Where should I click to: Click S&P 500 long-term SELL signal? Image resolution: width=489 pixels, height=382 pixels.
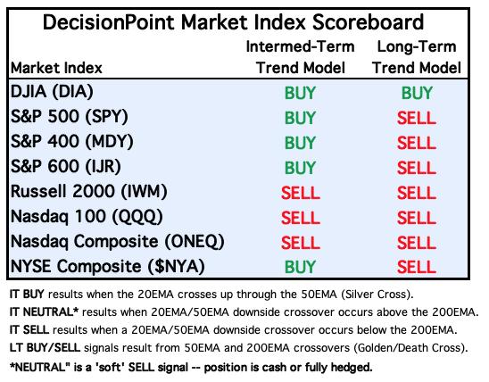(417, 118)
